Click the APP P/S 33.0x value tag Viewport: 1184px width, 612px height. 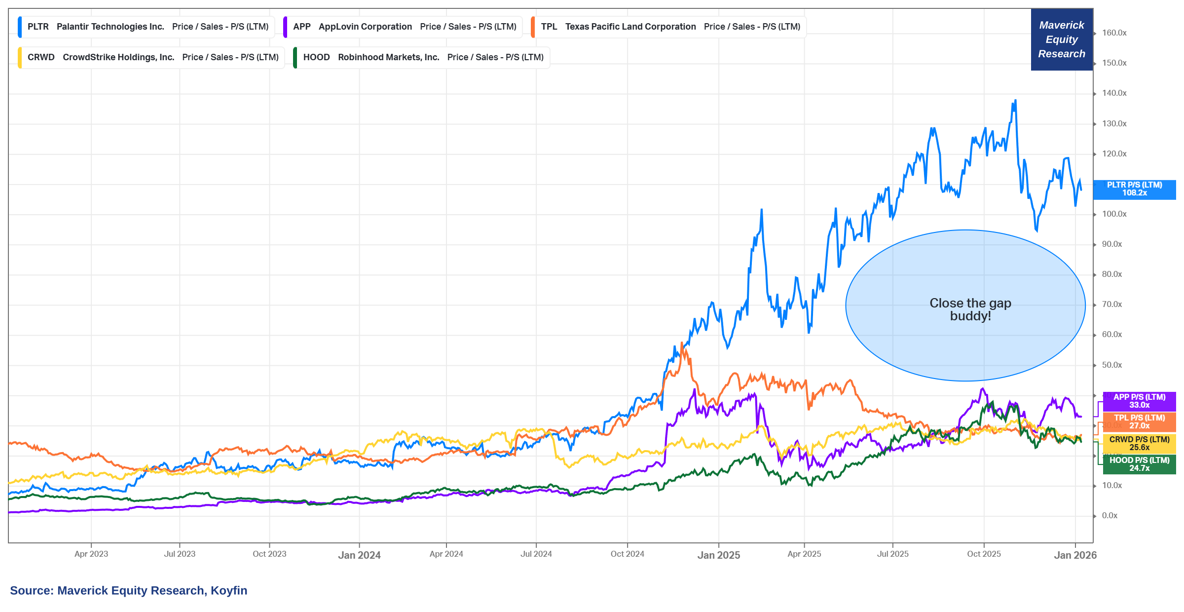tap(1139, 401)
